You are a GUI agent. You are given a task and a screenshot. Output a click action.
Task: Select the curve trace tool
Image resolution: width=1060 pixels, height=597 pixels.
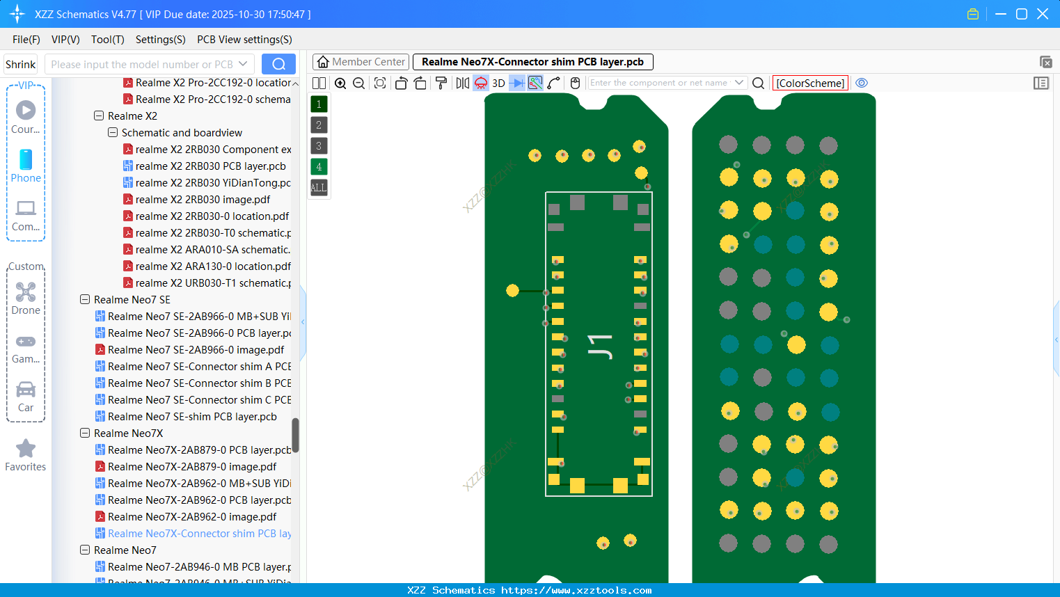tap(554, 83)
